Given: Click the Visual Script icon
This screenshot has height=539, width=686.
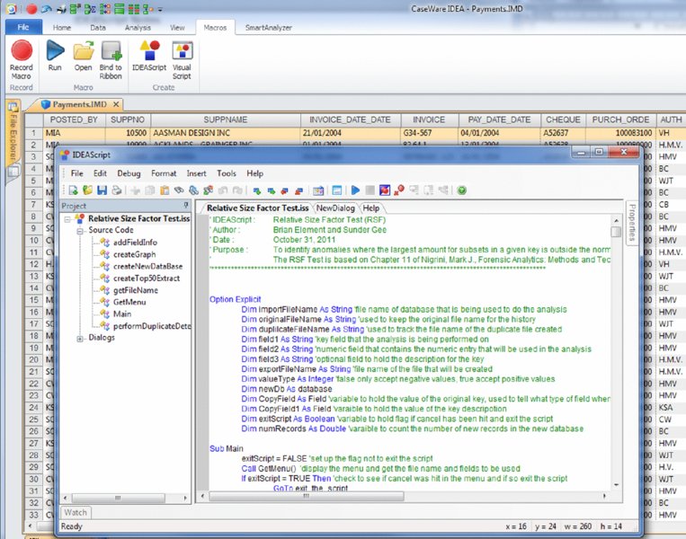Looking at the screenshot, I should click(182, 59).
